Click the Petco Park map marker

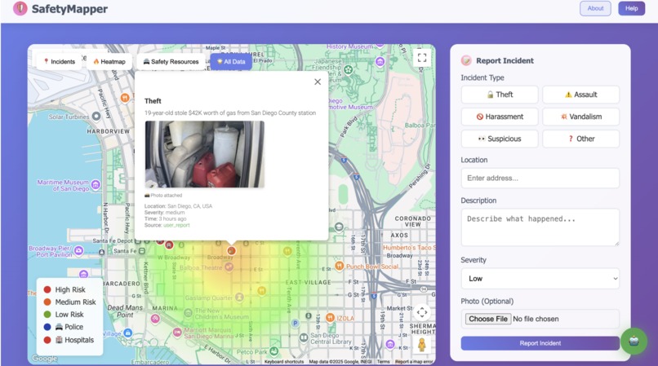tap(274, 351)
